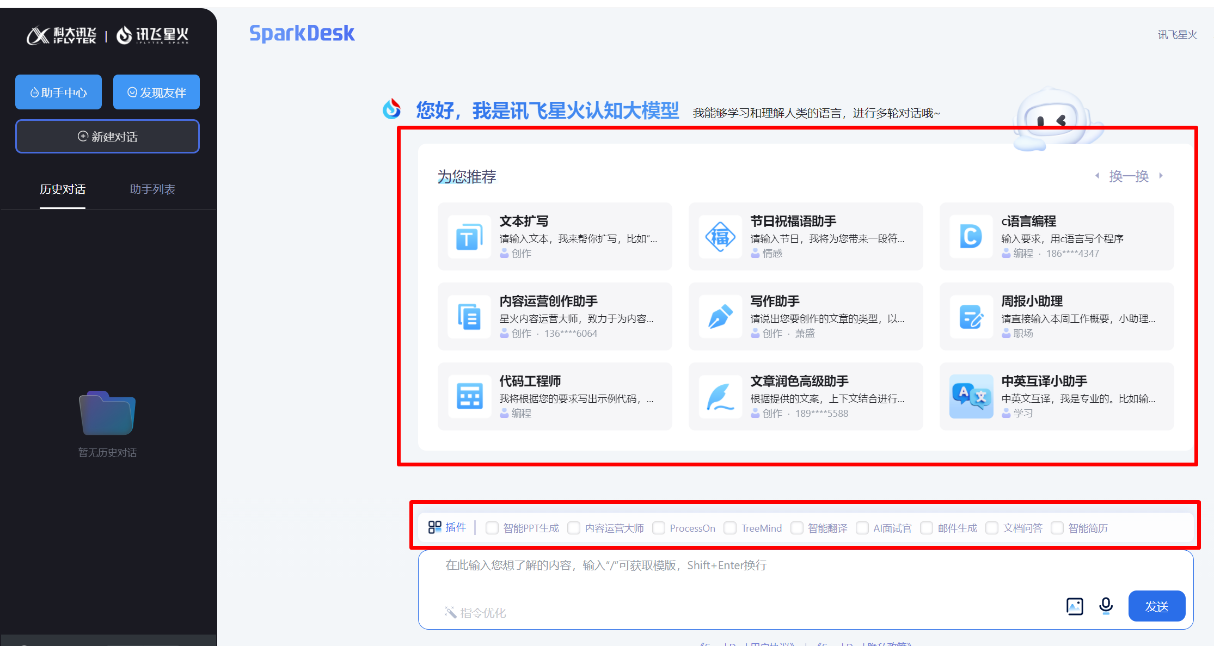The height and width of the screenshot is (646, 1214).
Task: Enable the AI面试官 plugin checkbox
Action: click(862, 528)
